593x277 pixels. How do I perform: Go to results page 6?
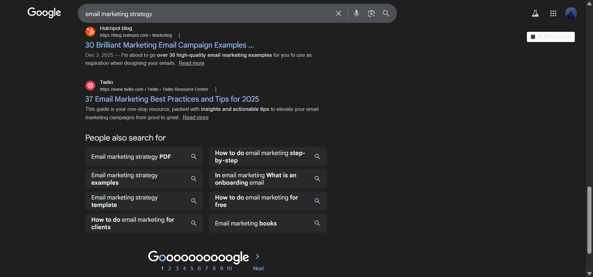199,268
